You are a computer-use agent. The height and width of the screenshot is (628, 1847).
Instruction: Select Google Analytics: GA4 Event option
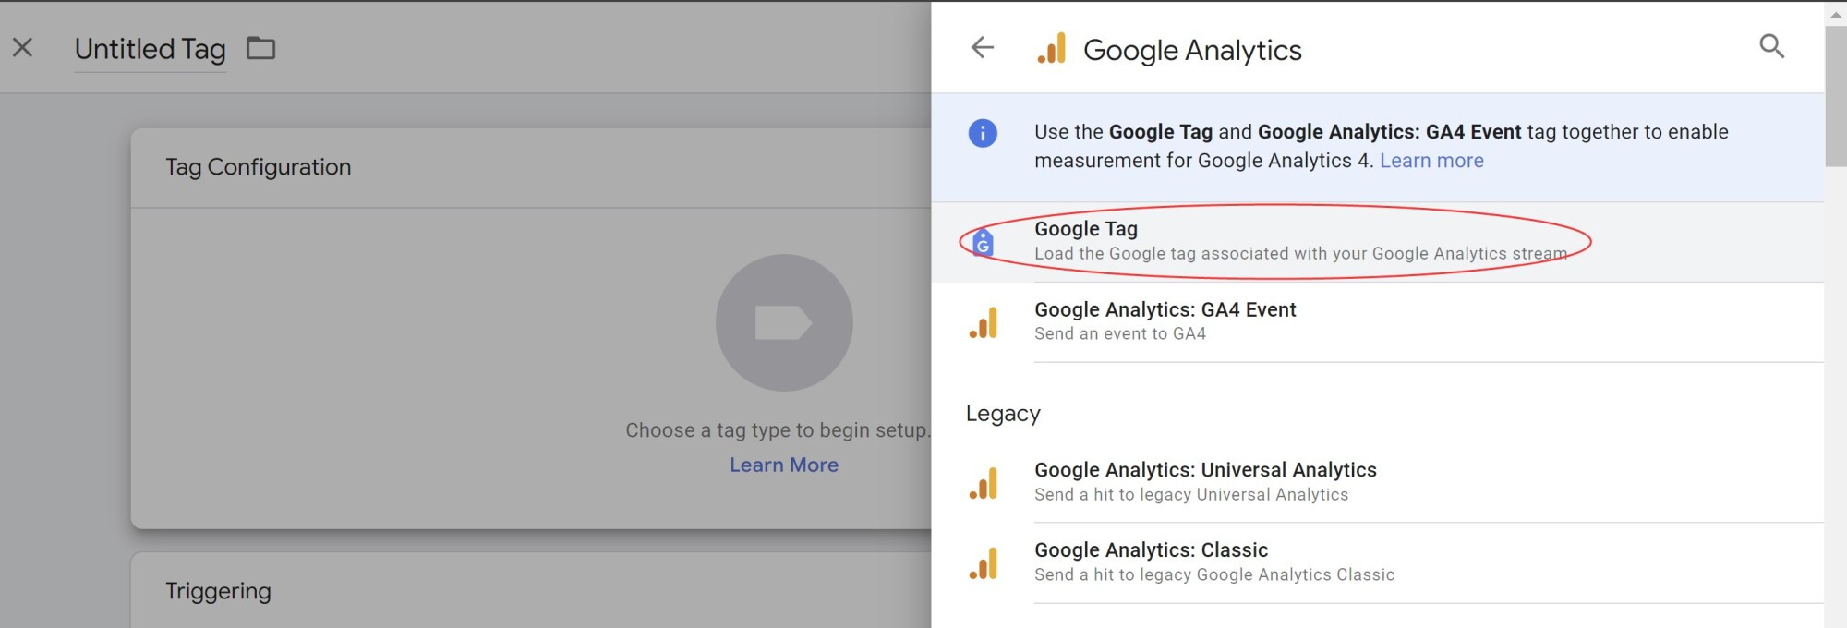coord(1378,322)
